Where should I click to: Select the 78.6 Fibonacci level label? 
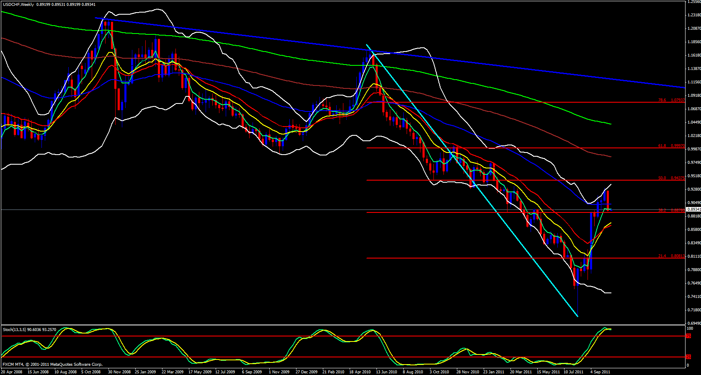[662, 100]
